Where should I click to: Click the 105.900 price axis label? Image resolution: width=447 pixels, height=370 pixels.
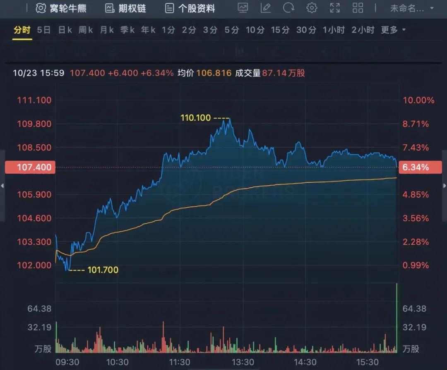point(34,195)
